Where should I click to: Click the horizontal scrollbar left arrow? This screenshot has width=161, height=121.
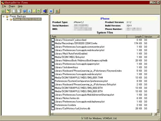[52, 114]
